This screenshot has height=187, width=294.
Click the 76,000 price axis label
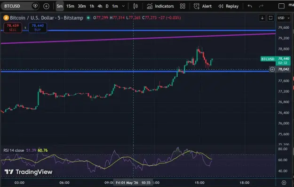(284, 123)
